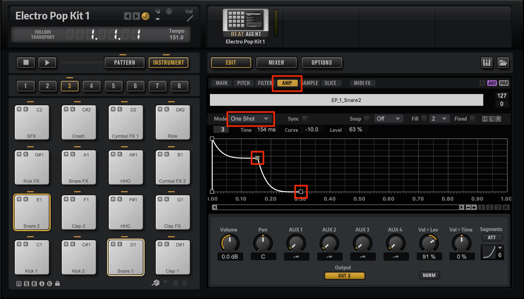Click the EDIT button
The width and height of the screenshot is (524, 299).
coord(231,63)
